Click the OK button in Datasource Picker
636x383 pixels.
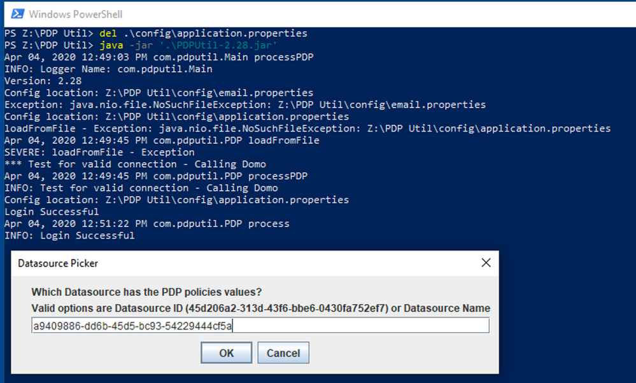[x=227, y=353]
